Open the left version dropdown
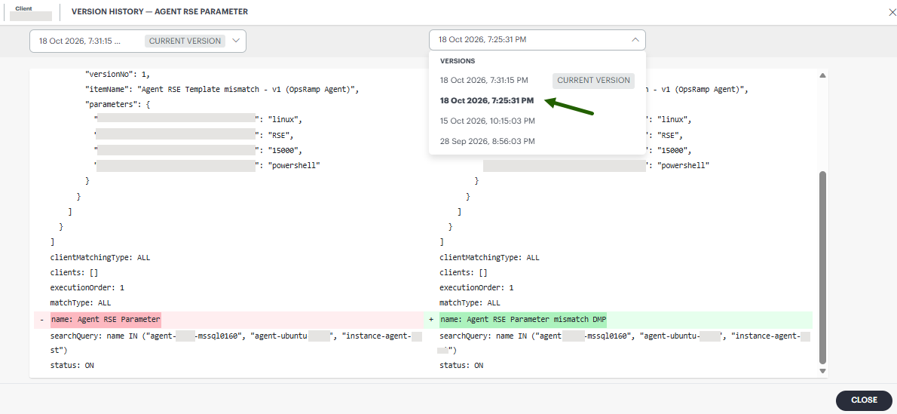The height and width of the screenshot is (414, 897). [138, 41]
